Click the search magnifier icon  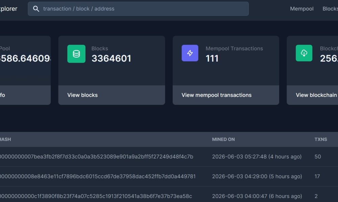(36, 9)
